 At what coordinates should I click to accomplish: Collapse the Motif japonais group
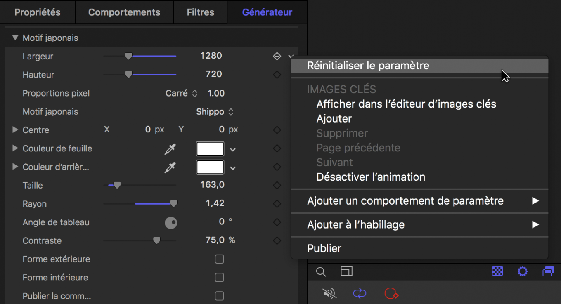(15, 38)
